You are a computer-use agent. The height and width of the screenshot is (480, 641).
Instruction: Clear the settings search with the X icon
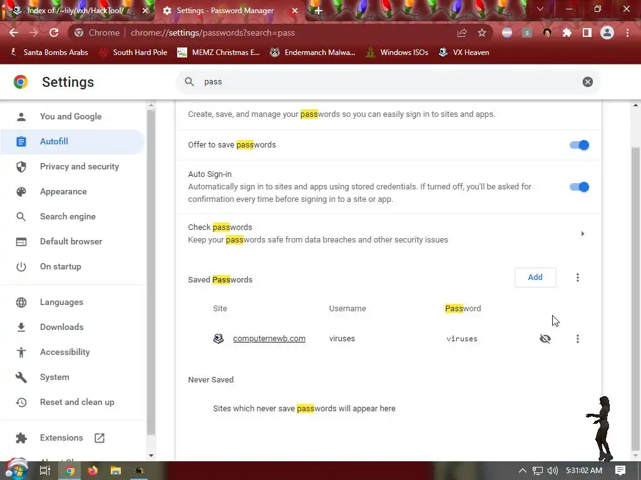tap(587, 82)
